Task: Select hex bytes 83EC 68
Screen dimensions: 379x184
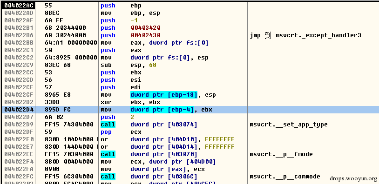Action: pyautogui.click(x=58, y=65)
